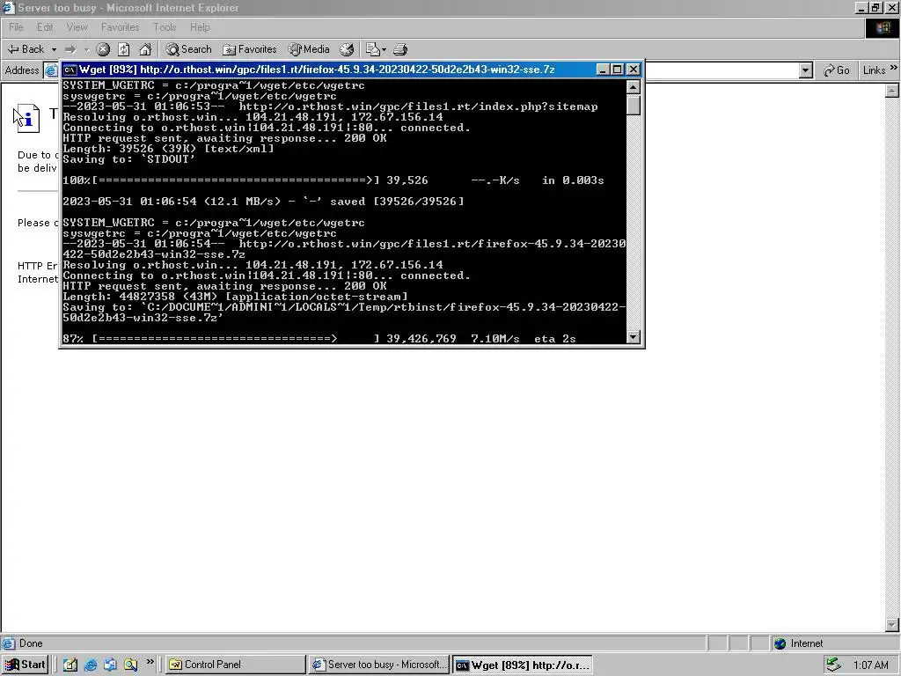The width and height of the screenshot is (901, 676).
Task: Maximize the Wget console window
Action: pyautogui.click(x=617, y=70)
